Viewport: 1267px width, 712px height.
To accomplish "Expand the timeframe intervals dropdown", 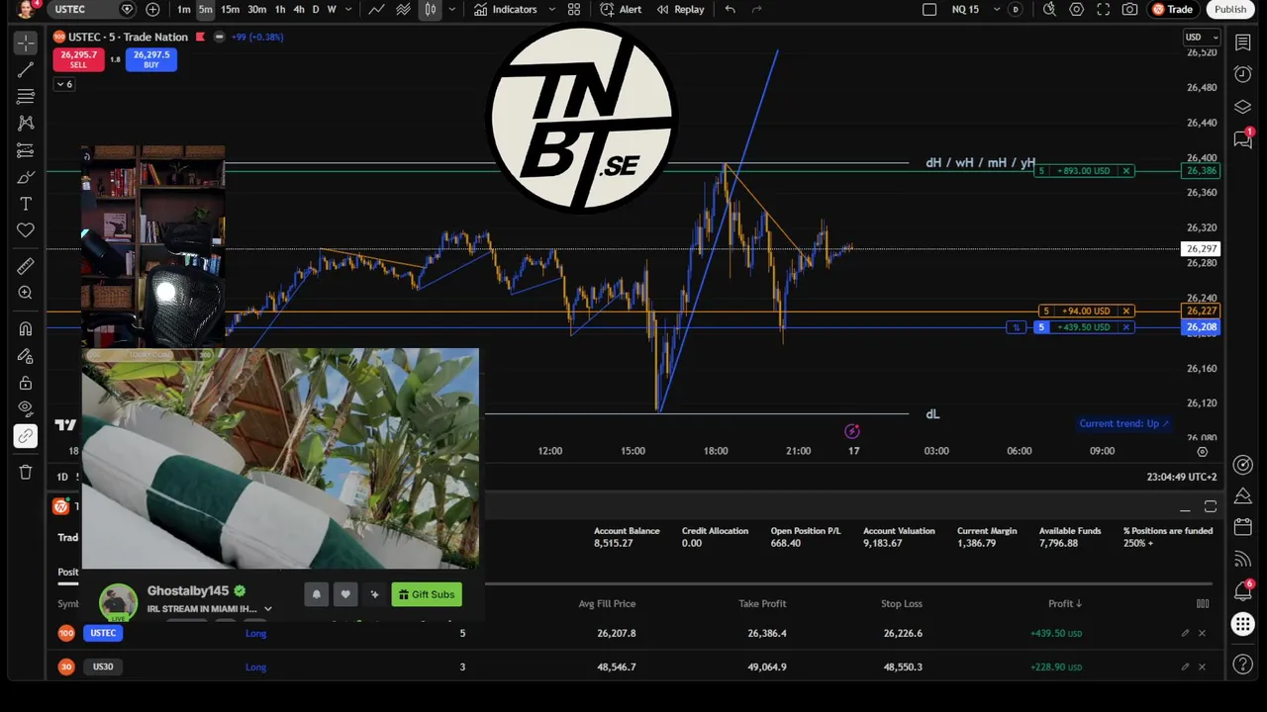I will click(348, 9).
